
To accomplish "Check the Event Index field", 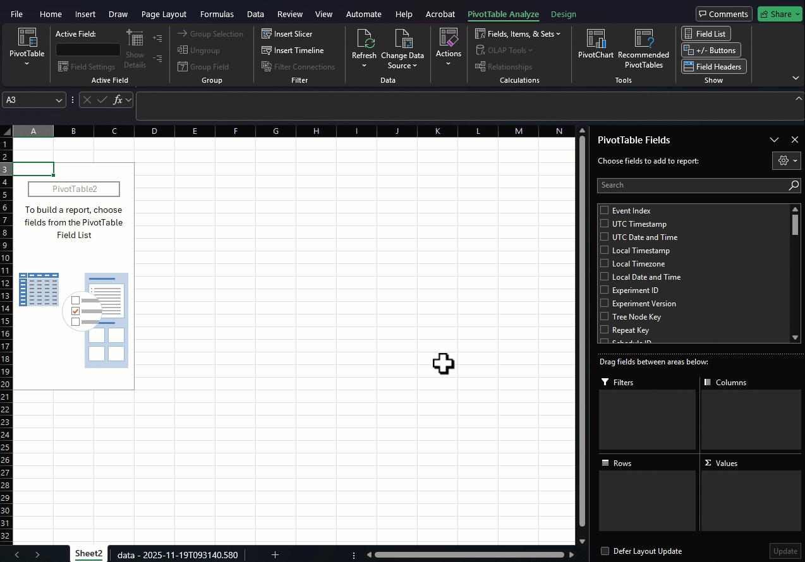I will pyautogui.click(x=605, y=210).
